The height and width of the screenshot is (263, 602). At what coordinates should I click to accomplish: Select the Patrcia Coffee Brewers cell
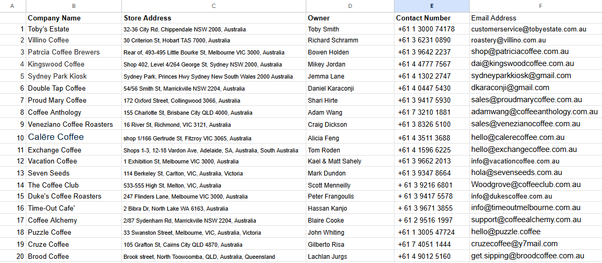[74, 52]
